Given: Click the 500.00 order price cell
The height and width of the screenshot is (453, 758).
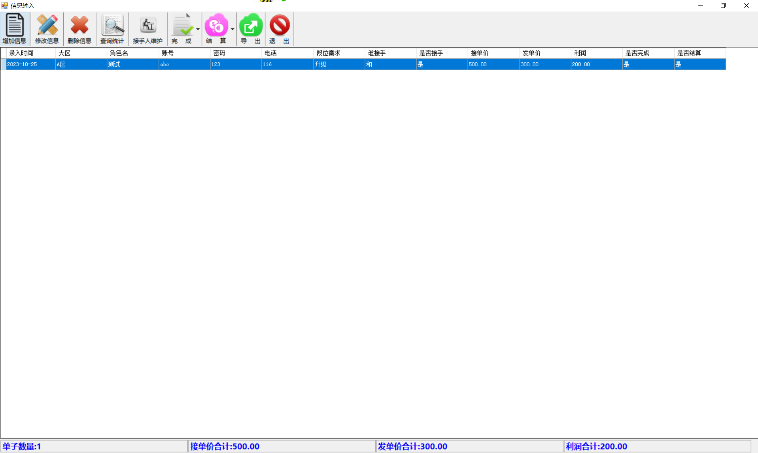Looking at the screenshot, I should (494, 64).
